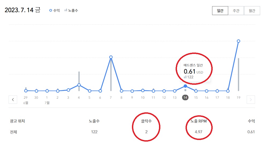266x144 pixels.
Task: Click date label 5 on the axis
Action: pos(89,98)
